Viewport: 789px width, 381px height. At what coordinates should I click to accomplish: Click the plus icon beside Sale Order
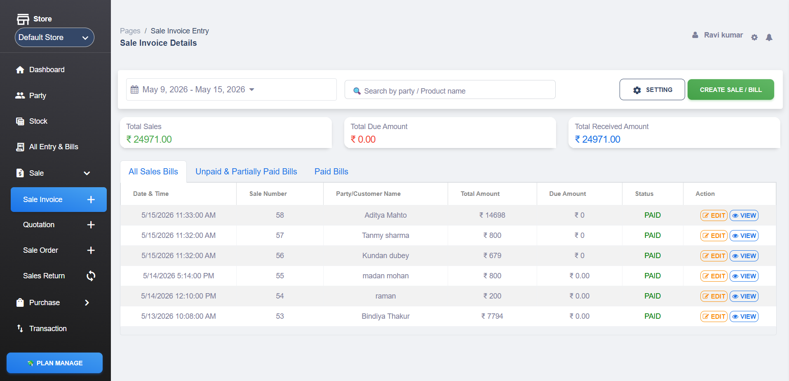coord(91,250)
